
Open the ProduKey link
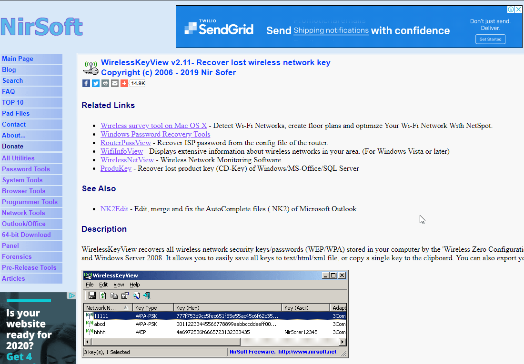coord(116,168)
